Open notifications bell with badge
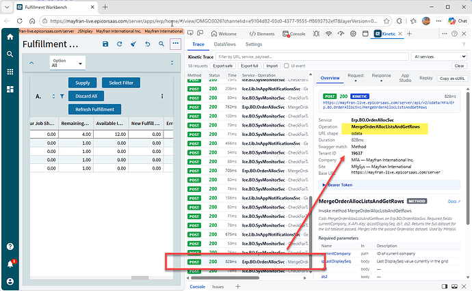The height and width of the screenshot is (291, 472). [x=10, y=264]
